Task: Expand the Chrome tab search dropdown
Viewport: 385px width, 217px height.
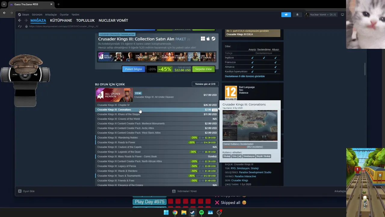Action: [x=4, y=4]
